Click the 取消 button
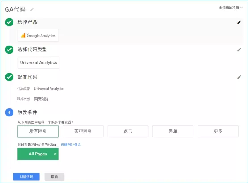 click(x=54, y=177)
